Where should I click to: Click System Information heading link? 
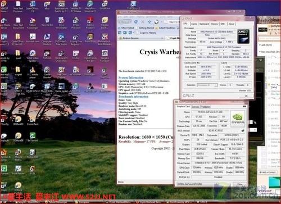(131, 78)
